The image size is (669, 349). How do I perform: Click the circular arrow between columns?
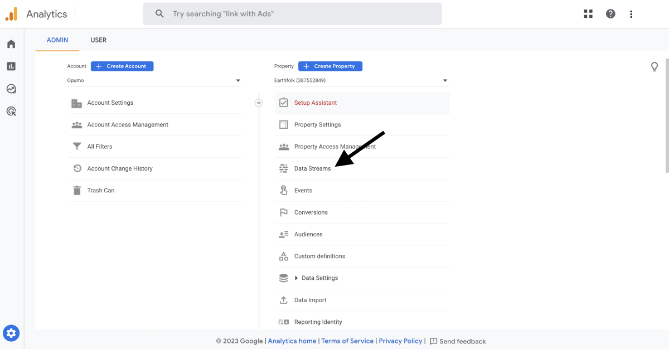259,103
